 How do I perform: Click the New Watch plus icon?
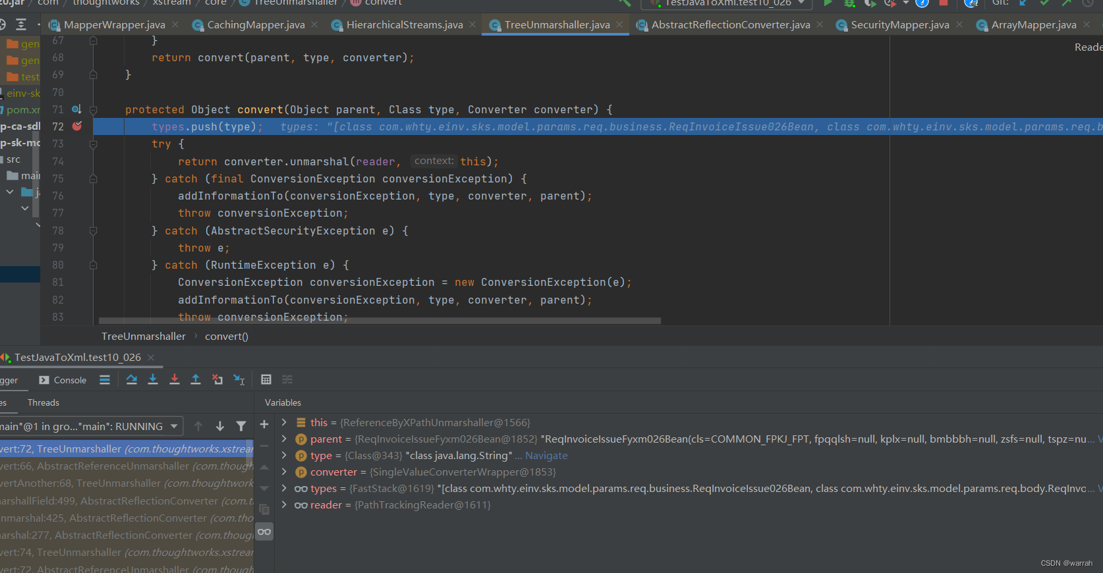click(x=264, y=425)
